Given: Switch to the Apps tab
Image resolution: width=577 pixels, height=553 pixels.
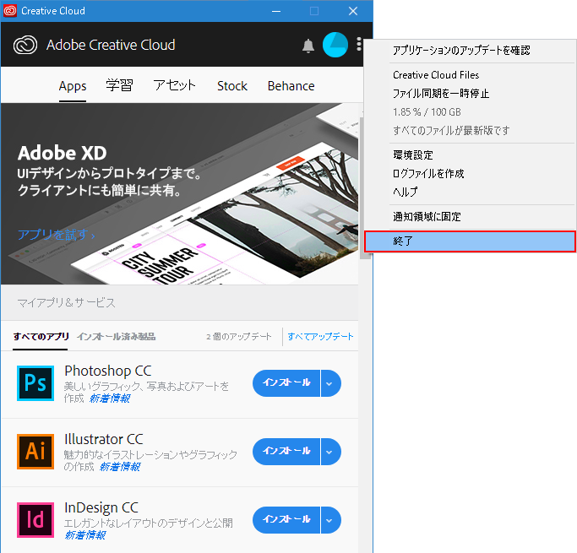Looking at the screenshot, I should pyautogui.click(x=73, y=86).
